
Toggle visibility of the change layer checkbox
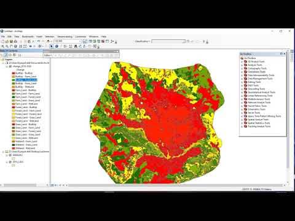(10, 66)
